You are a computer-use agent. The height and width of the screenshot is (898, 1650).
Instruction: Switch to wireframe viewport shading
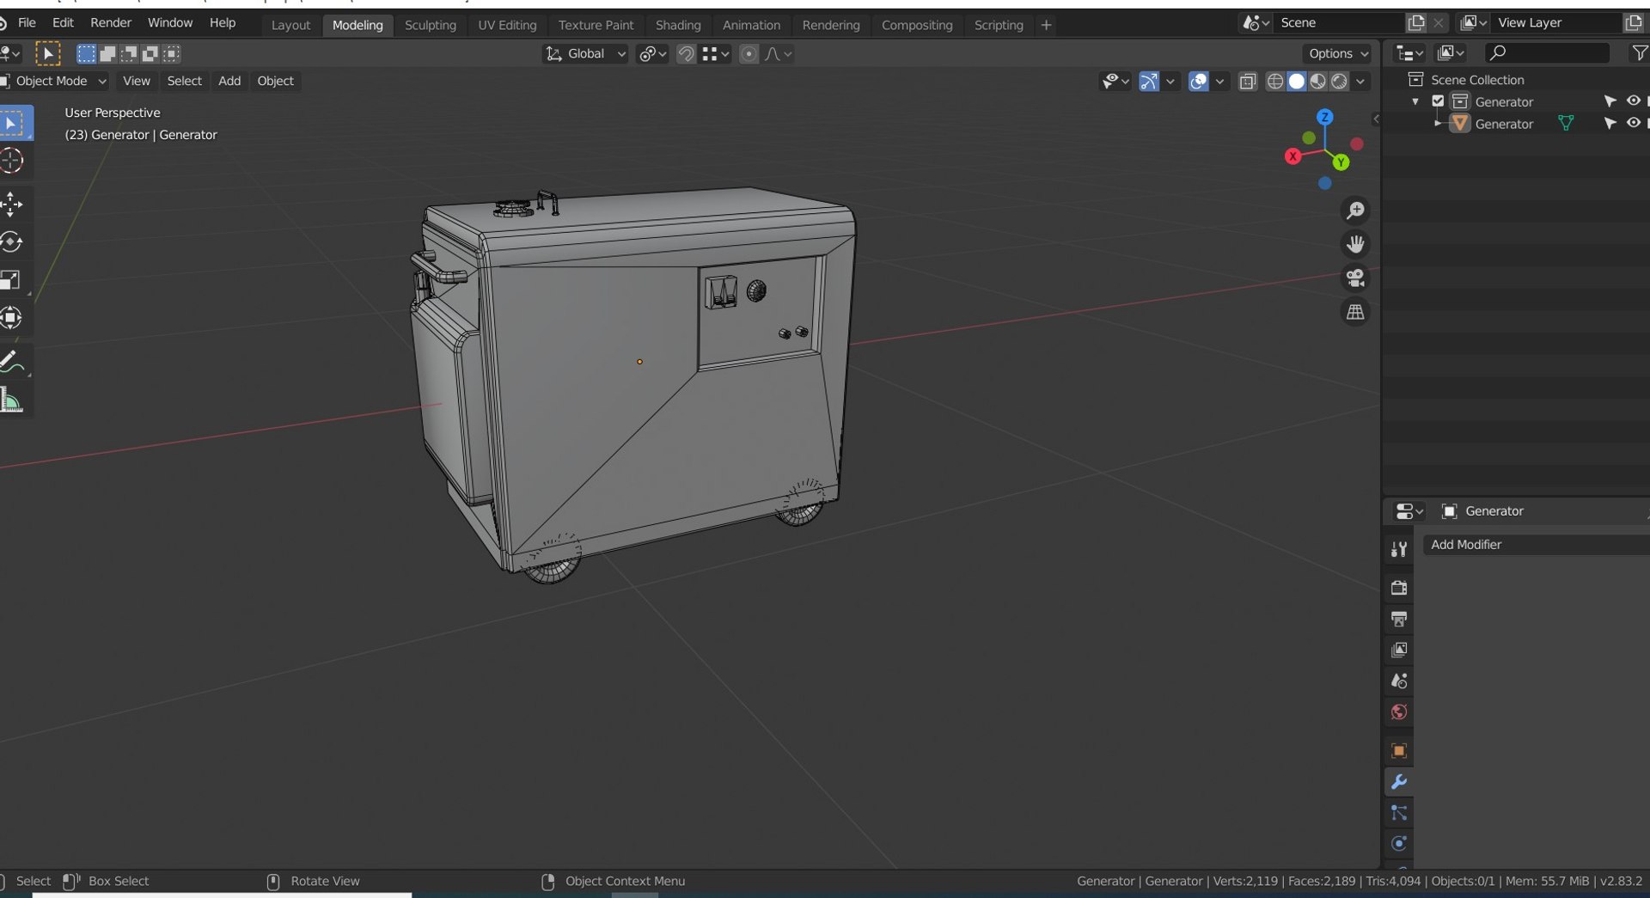click(1275, 81)
